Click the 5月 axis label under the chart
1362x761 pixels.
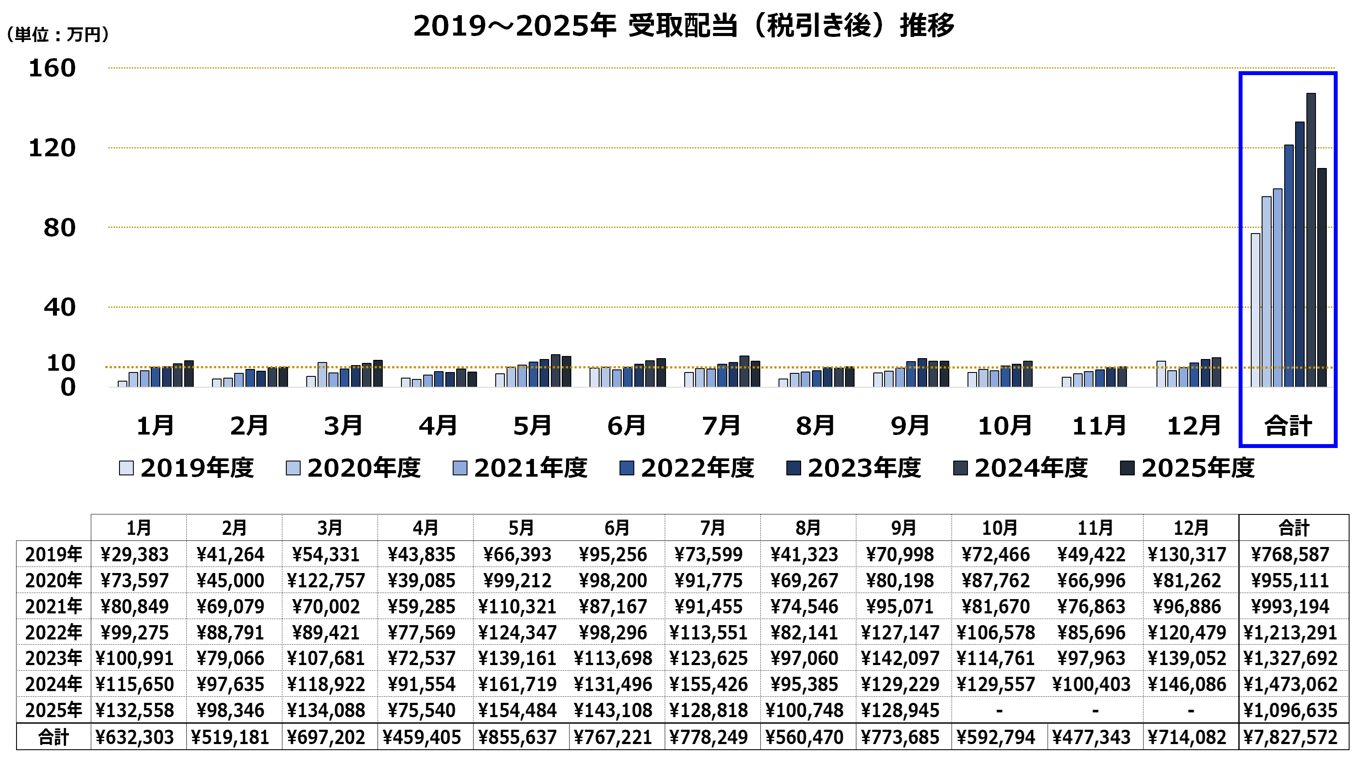point(533,425)
